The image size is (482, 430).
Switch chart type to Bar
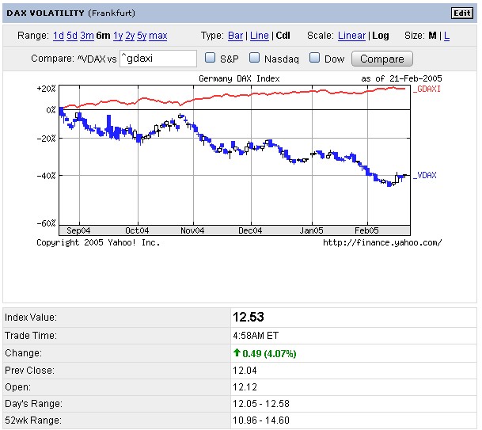tap(236, 36)
